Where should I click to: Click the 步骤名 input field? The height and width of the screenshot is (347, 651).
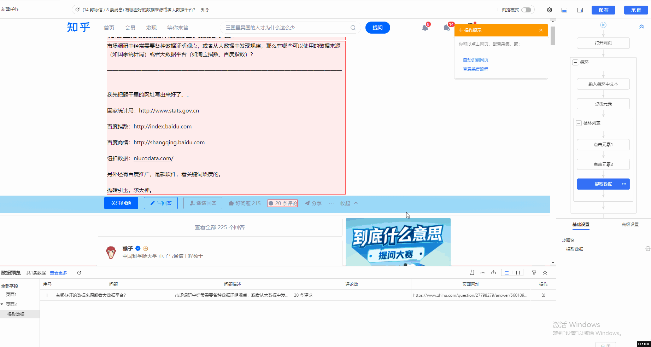[602, 249]
